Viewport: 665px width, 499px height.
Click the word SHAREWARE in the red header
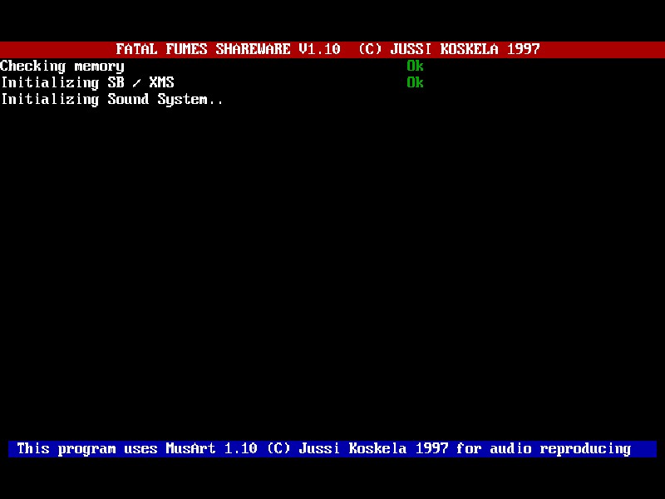[253, 49]
